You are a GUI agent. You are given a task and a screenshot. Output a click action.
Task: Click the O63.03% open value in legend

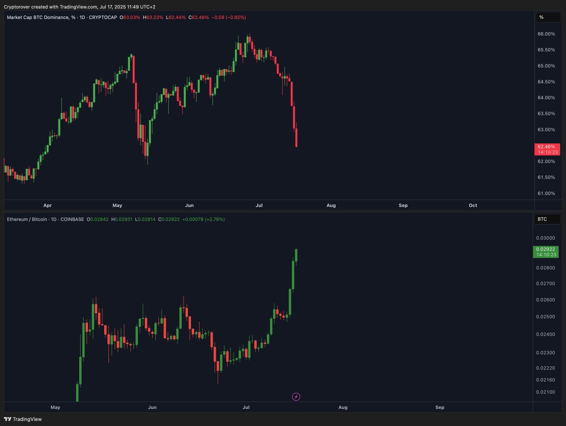[x=130, y=17]
